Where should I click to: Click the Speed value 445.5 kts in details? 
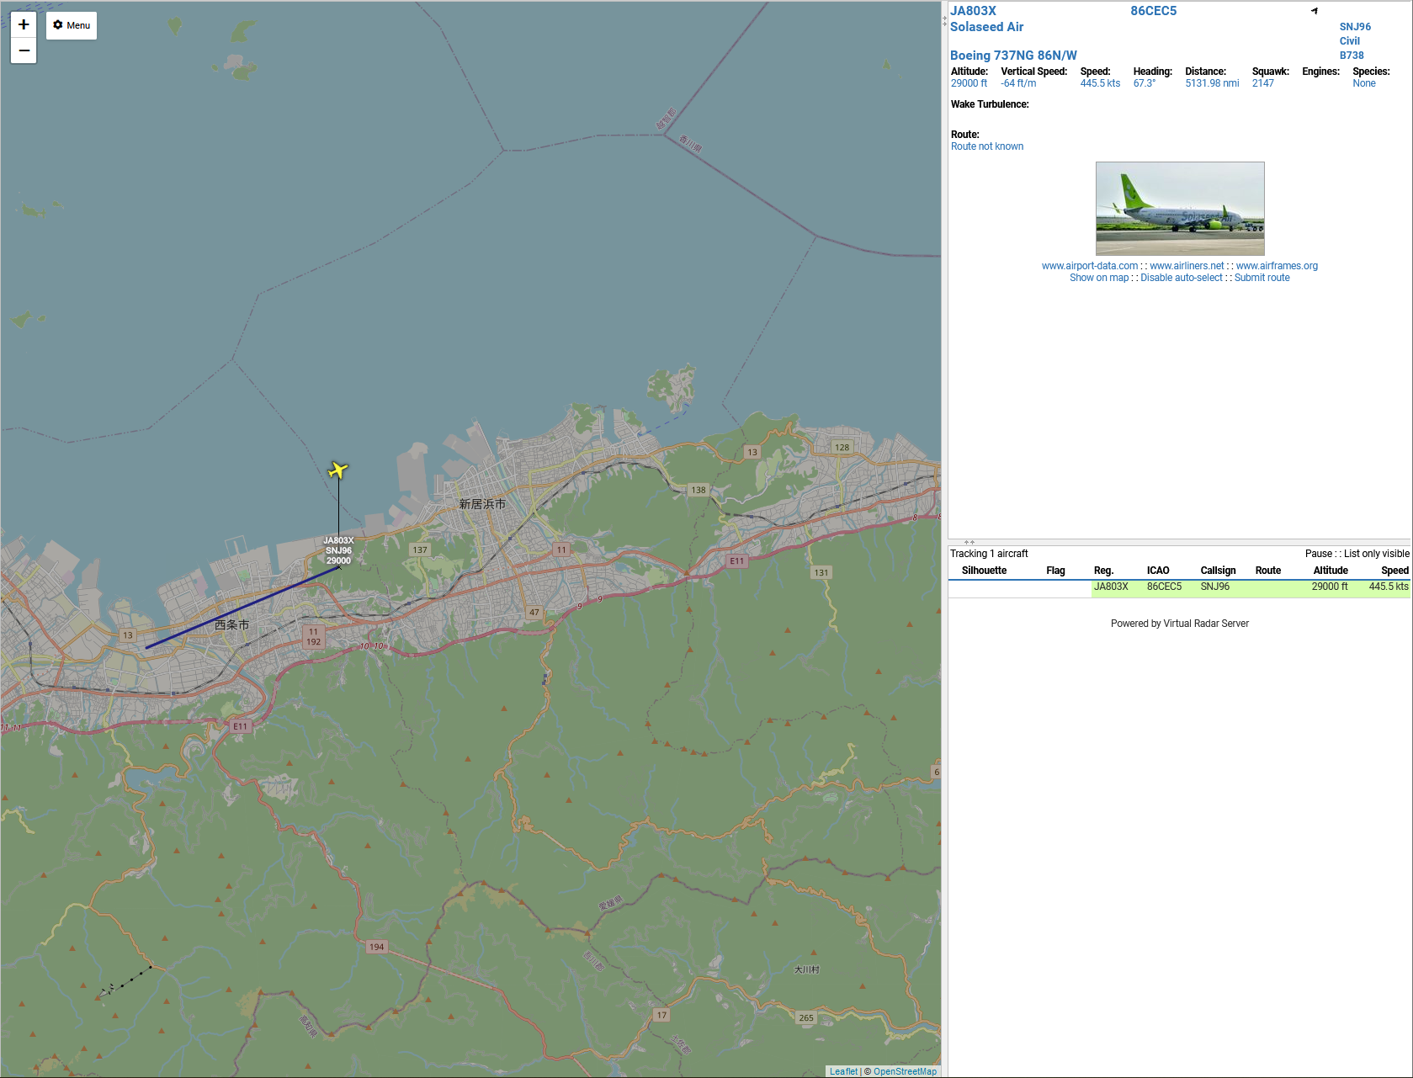[1100, 83]
